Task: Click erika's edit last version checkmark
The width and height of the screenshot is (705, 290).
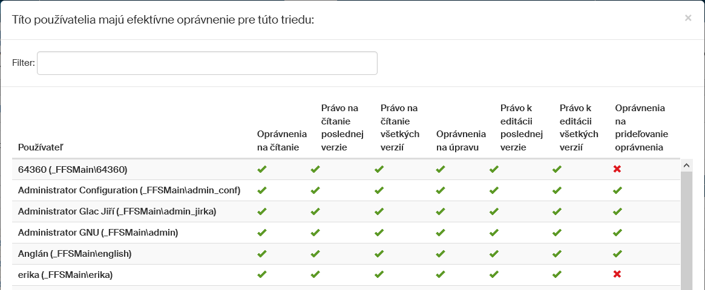Action: coord(494,275)
